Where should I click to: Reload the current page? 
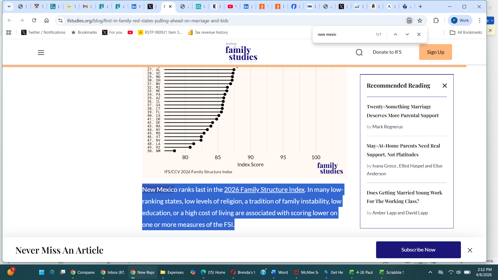point(34,20)
